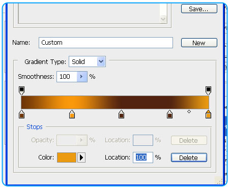Select the orange color stop second from left
This screenshot has height=188, width=229.
(x=72, y=114)
